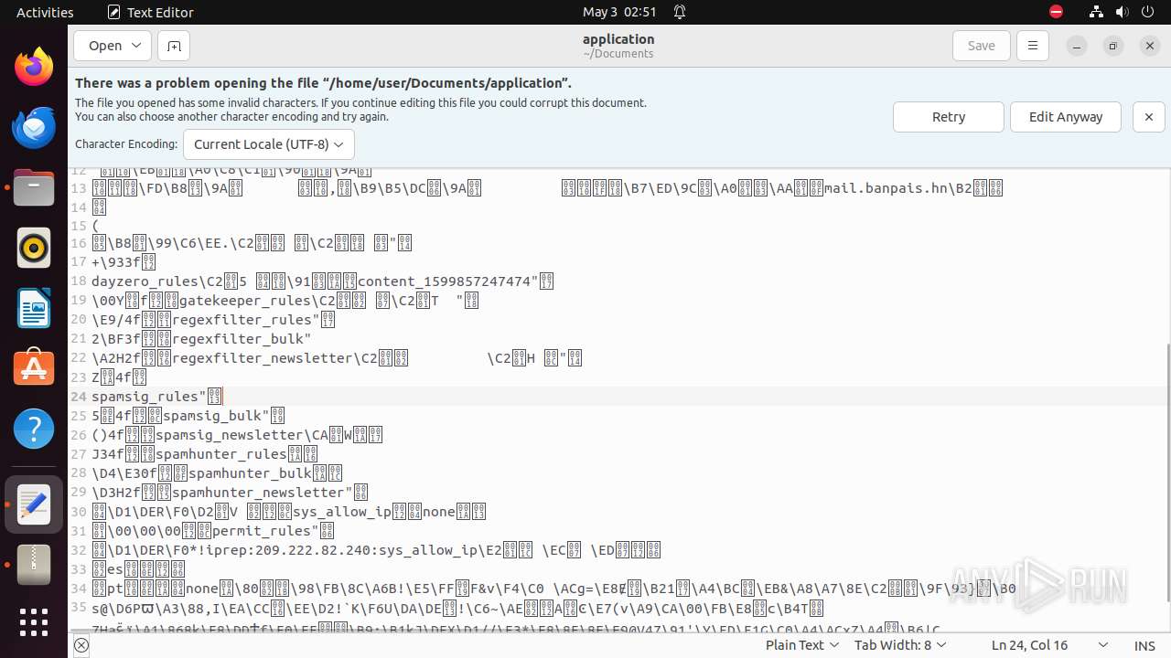
Task: Expand the Open recent files arrow
Action: (137, 46)
